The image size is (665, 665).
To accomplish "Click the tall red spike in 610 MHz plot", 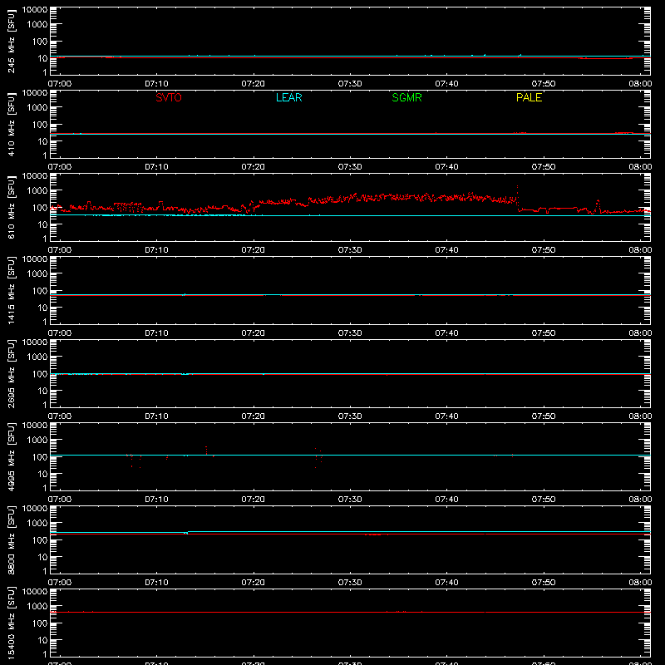I will coord(517,196).
